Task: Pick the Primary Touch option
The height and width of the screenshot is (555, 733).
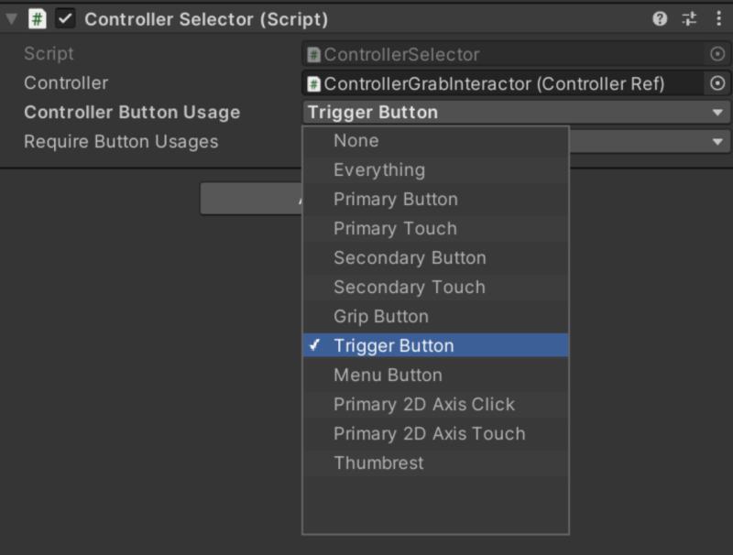Action: [x=395, y=229]
